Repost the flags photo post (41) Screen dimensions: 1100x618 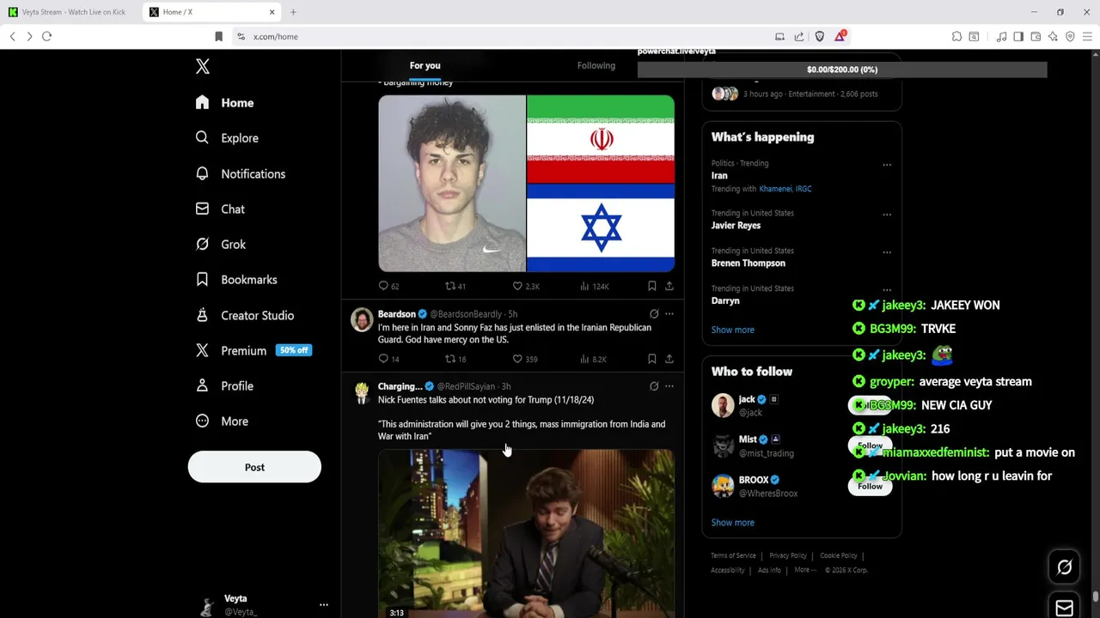coord(455,286)
